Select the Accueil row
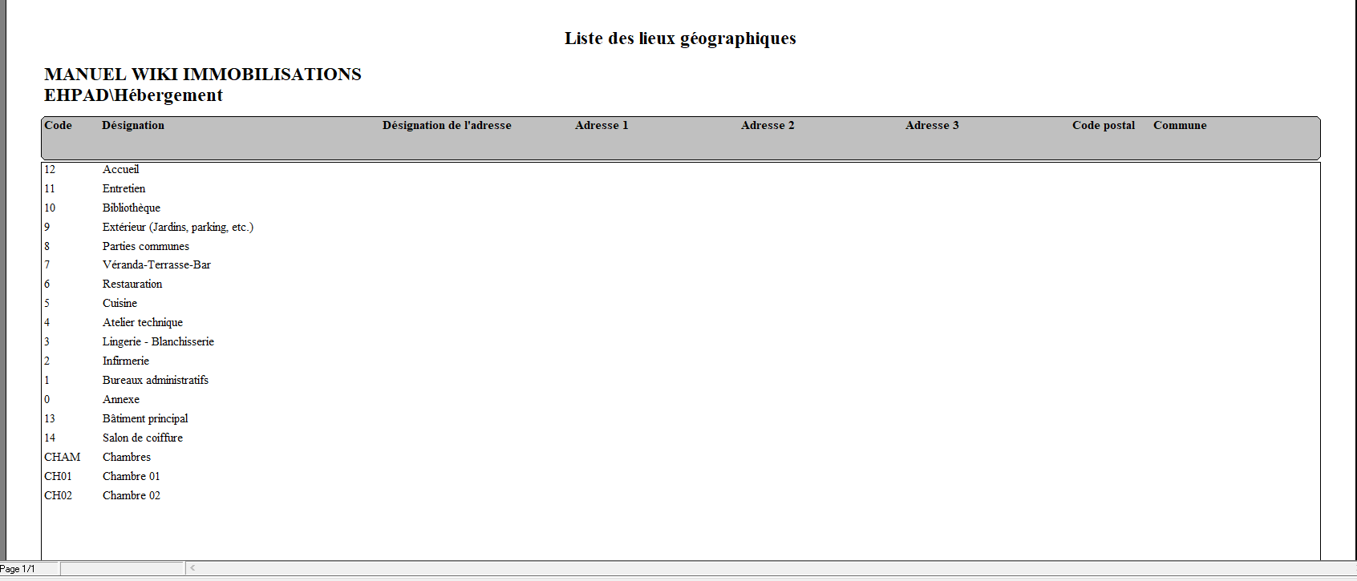Viewport: 1357px width, 581px height. click(x=121, y=169)
